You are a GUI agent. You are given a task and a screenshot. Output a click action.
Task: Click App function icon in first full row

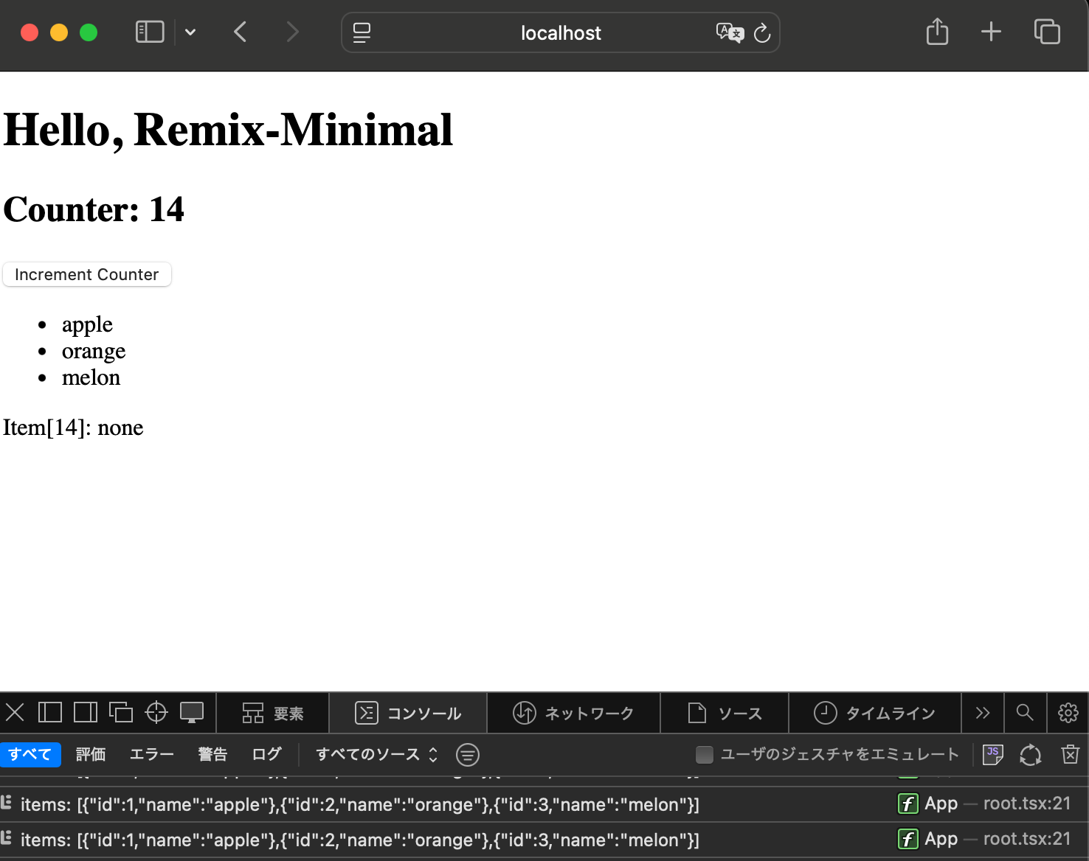pyautogui.click(x=907, y=804)
